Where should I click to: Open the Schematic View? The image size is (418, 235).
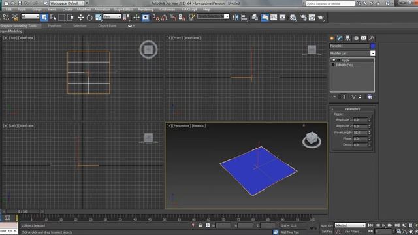click(282, 18)
